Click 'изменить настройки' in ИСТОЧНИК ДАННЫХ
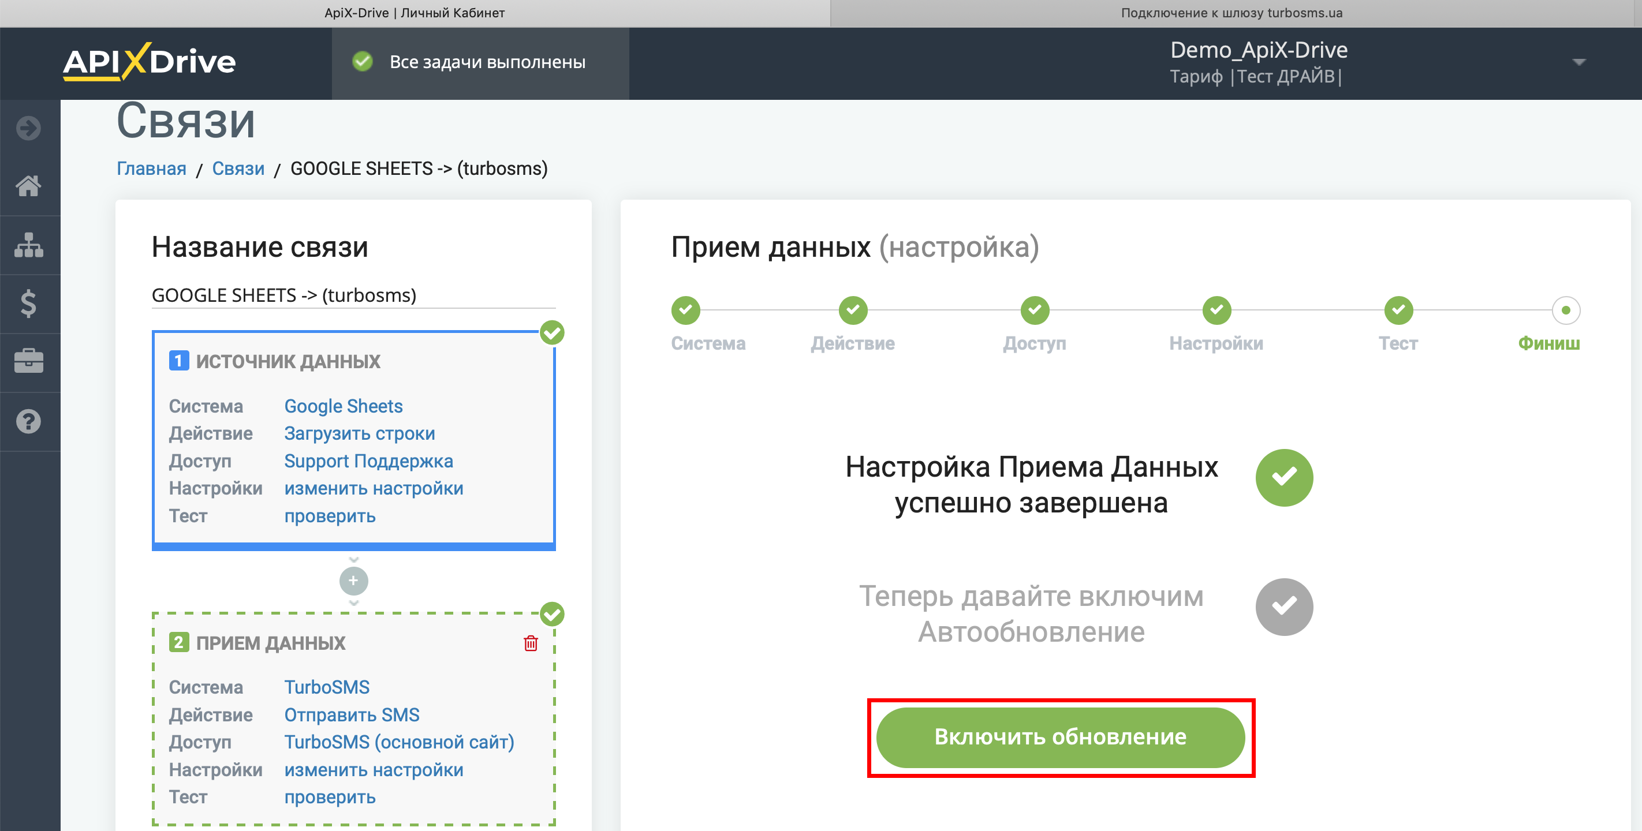The width and height of the screenshot is (1642, 831). 374,488
